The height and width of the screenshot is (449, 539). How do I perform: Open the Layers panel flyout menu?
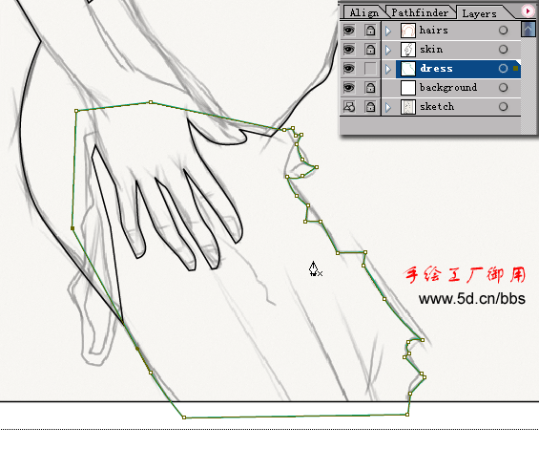tap(528, 11)
